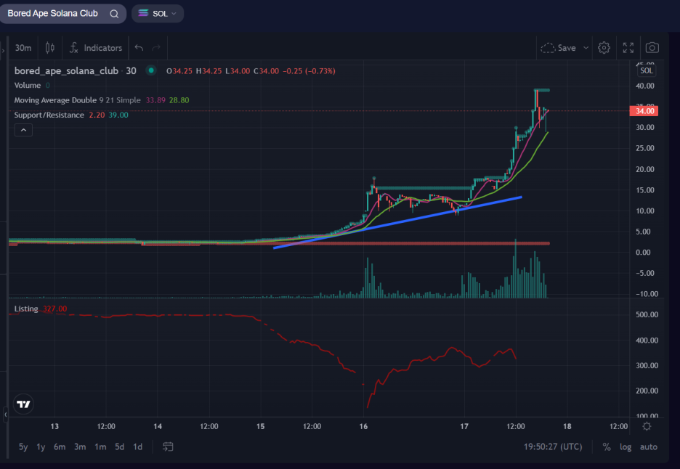This screenshot has height=469, width=680.
Task: Click the green market status dot
Action: (151, 70)
